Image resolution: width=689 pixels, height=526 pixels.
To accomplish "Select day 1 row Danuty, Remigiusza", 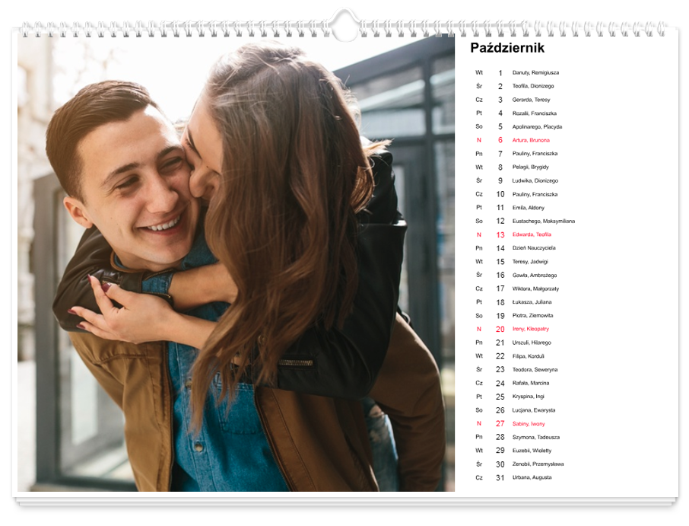I will (535, 73).
